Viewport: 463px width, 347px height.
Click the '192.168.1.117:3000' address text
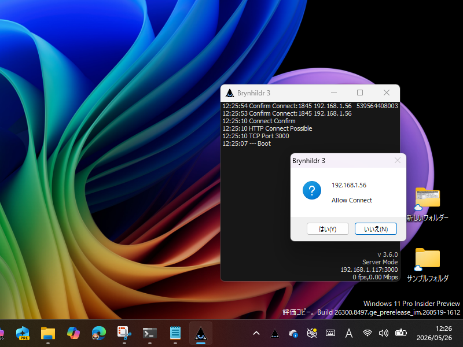369,270
